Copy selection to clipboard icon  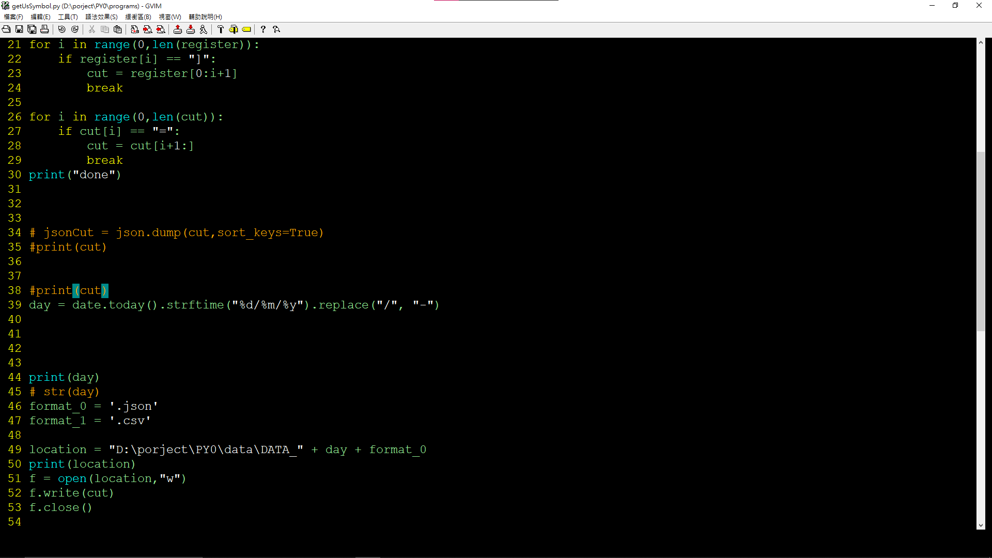pos(105,29)
